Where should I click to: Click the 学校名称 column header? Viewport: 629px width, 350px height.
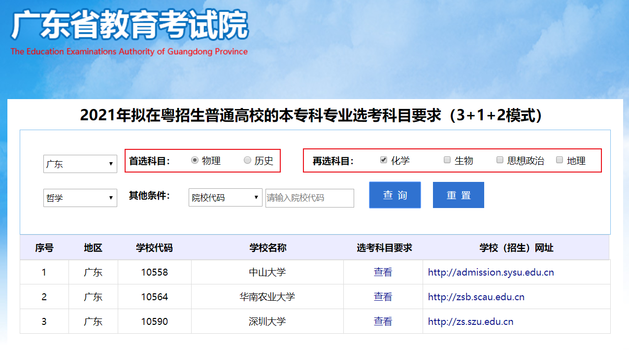[267, 248]
